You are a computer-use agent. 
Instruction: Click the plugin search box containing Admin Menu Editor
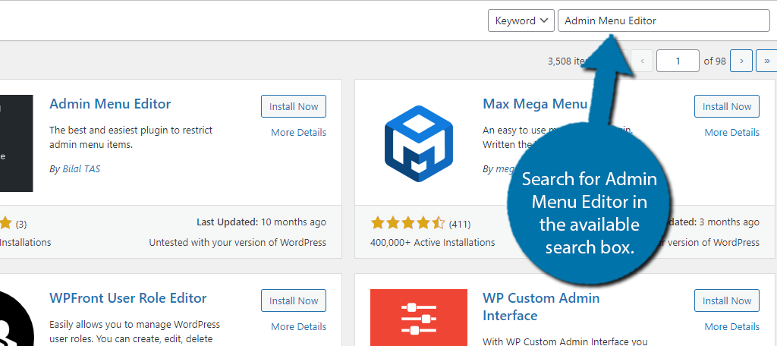click(663, 20)
